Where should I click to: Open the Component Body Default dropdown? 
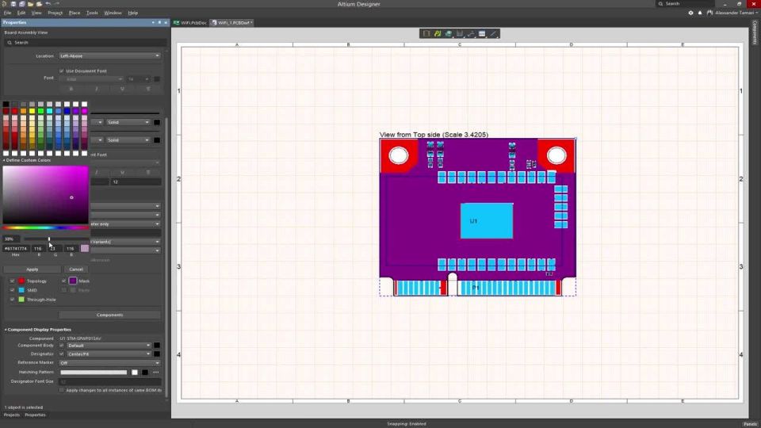point(109,346)
